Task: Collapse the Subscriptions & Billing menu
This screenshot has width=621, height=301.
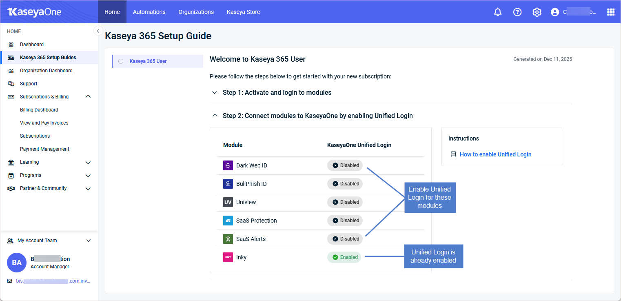Action: 88,97
